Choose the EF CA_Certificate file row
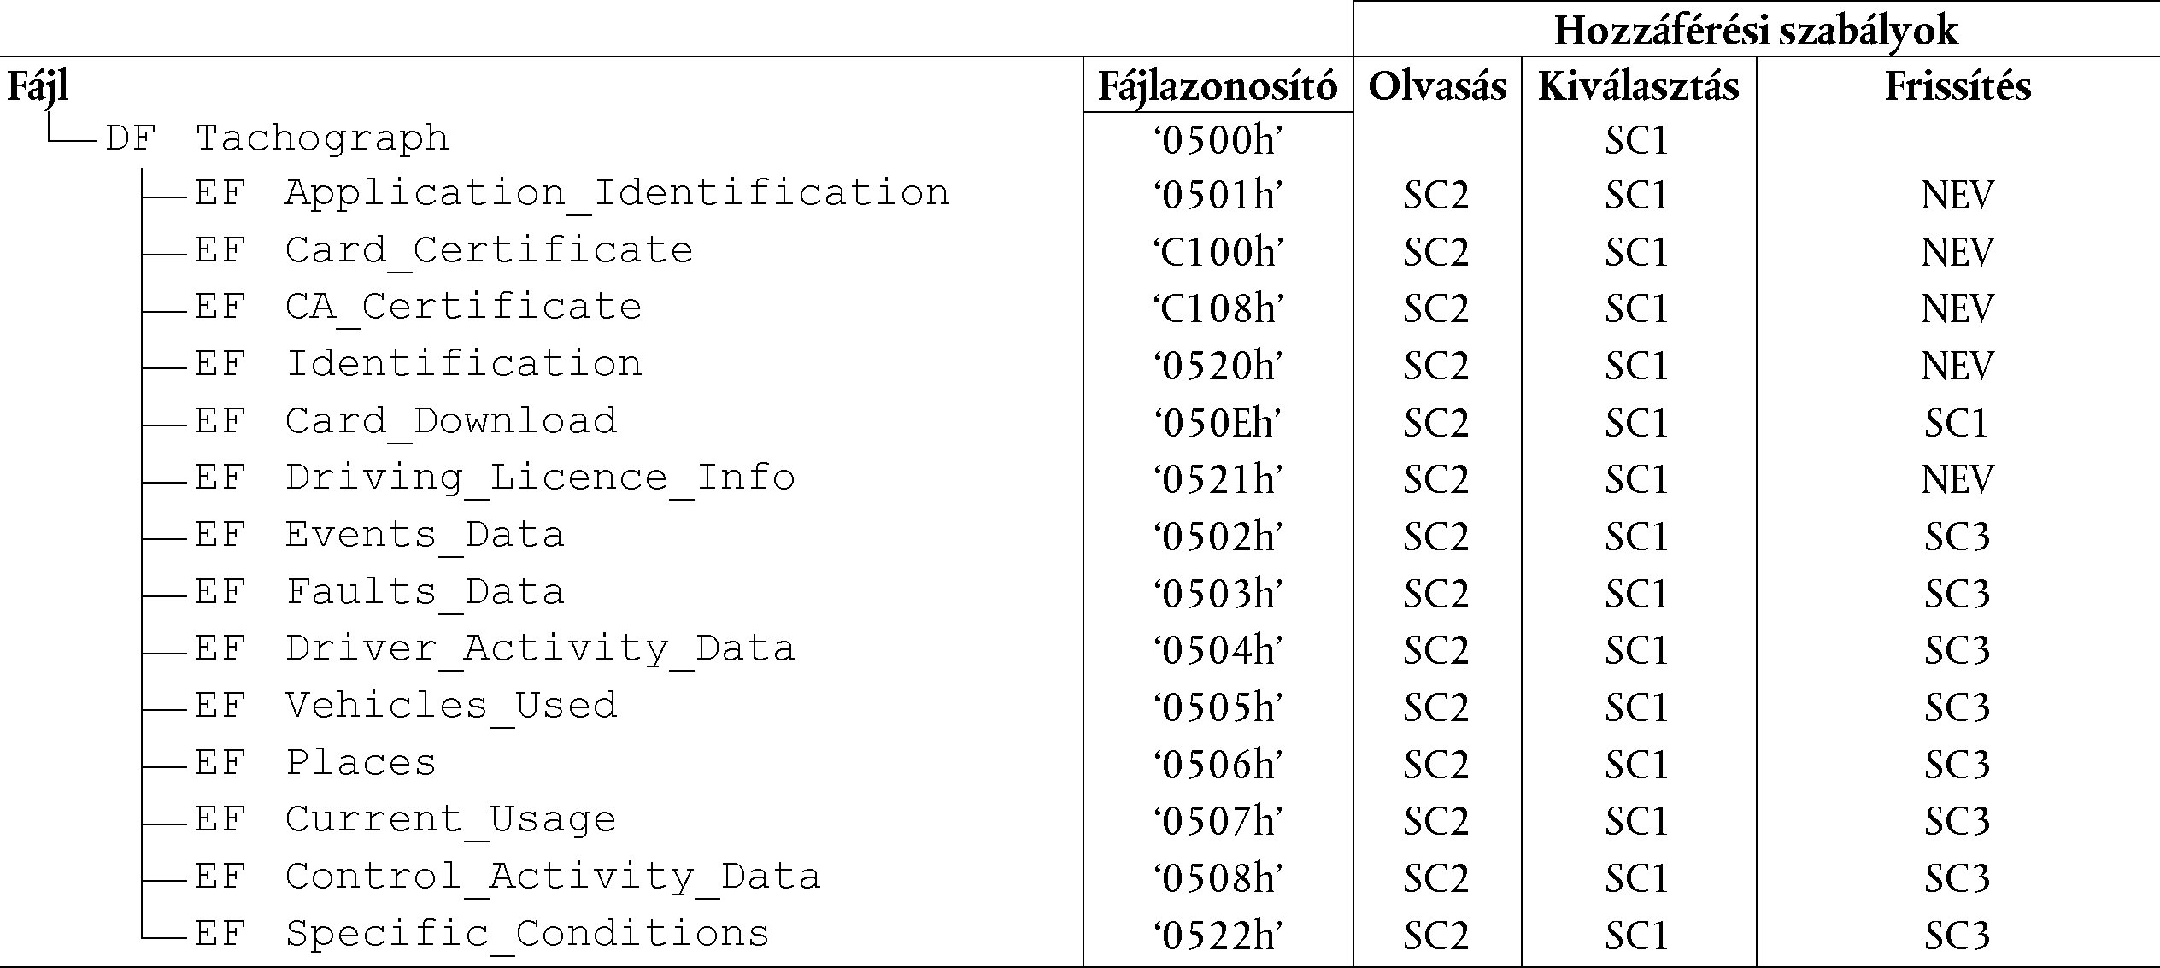2160x968 pixels. click(418, 308)
